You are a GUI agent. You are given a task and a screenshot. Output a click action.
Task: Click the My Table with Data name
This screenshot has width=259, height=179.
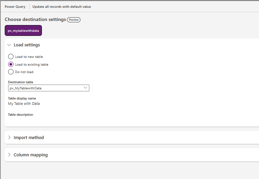point(24,104)
